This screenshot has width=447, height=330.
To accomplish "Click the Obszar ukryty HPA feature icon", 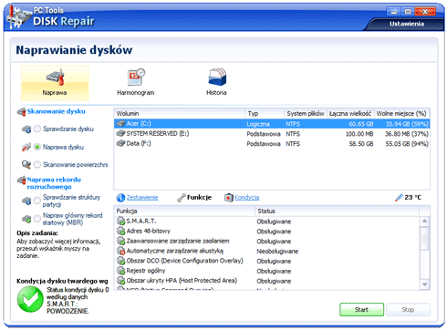I will [121, 281].
